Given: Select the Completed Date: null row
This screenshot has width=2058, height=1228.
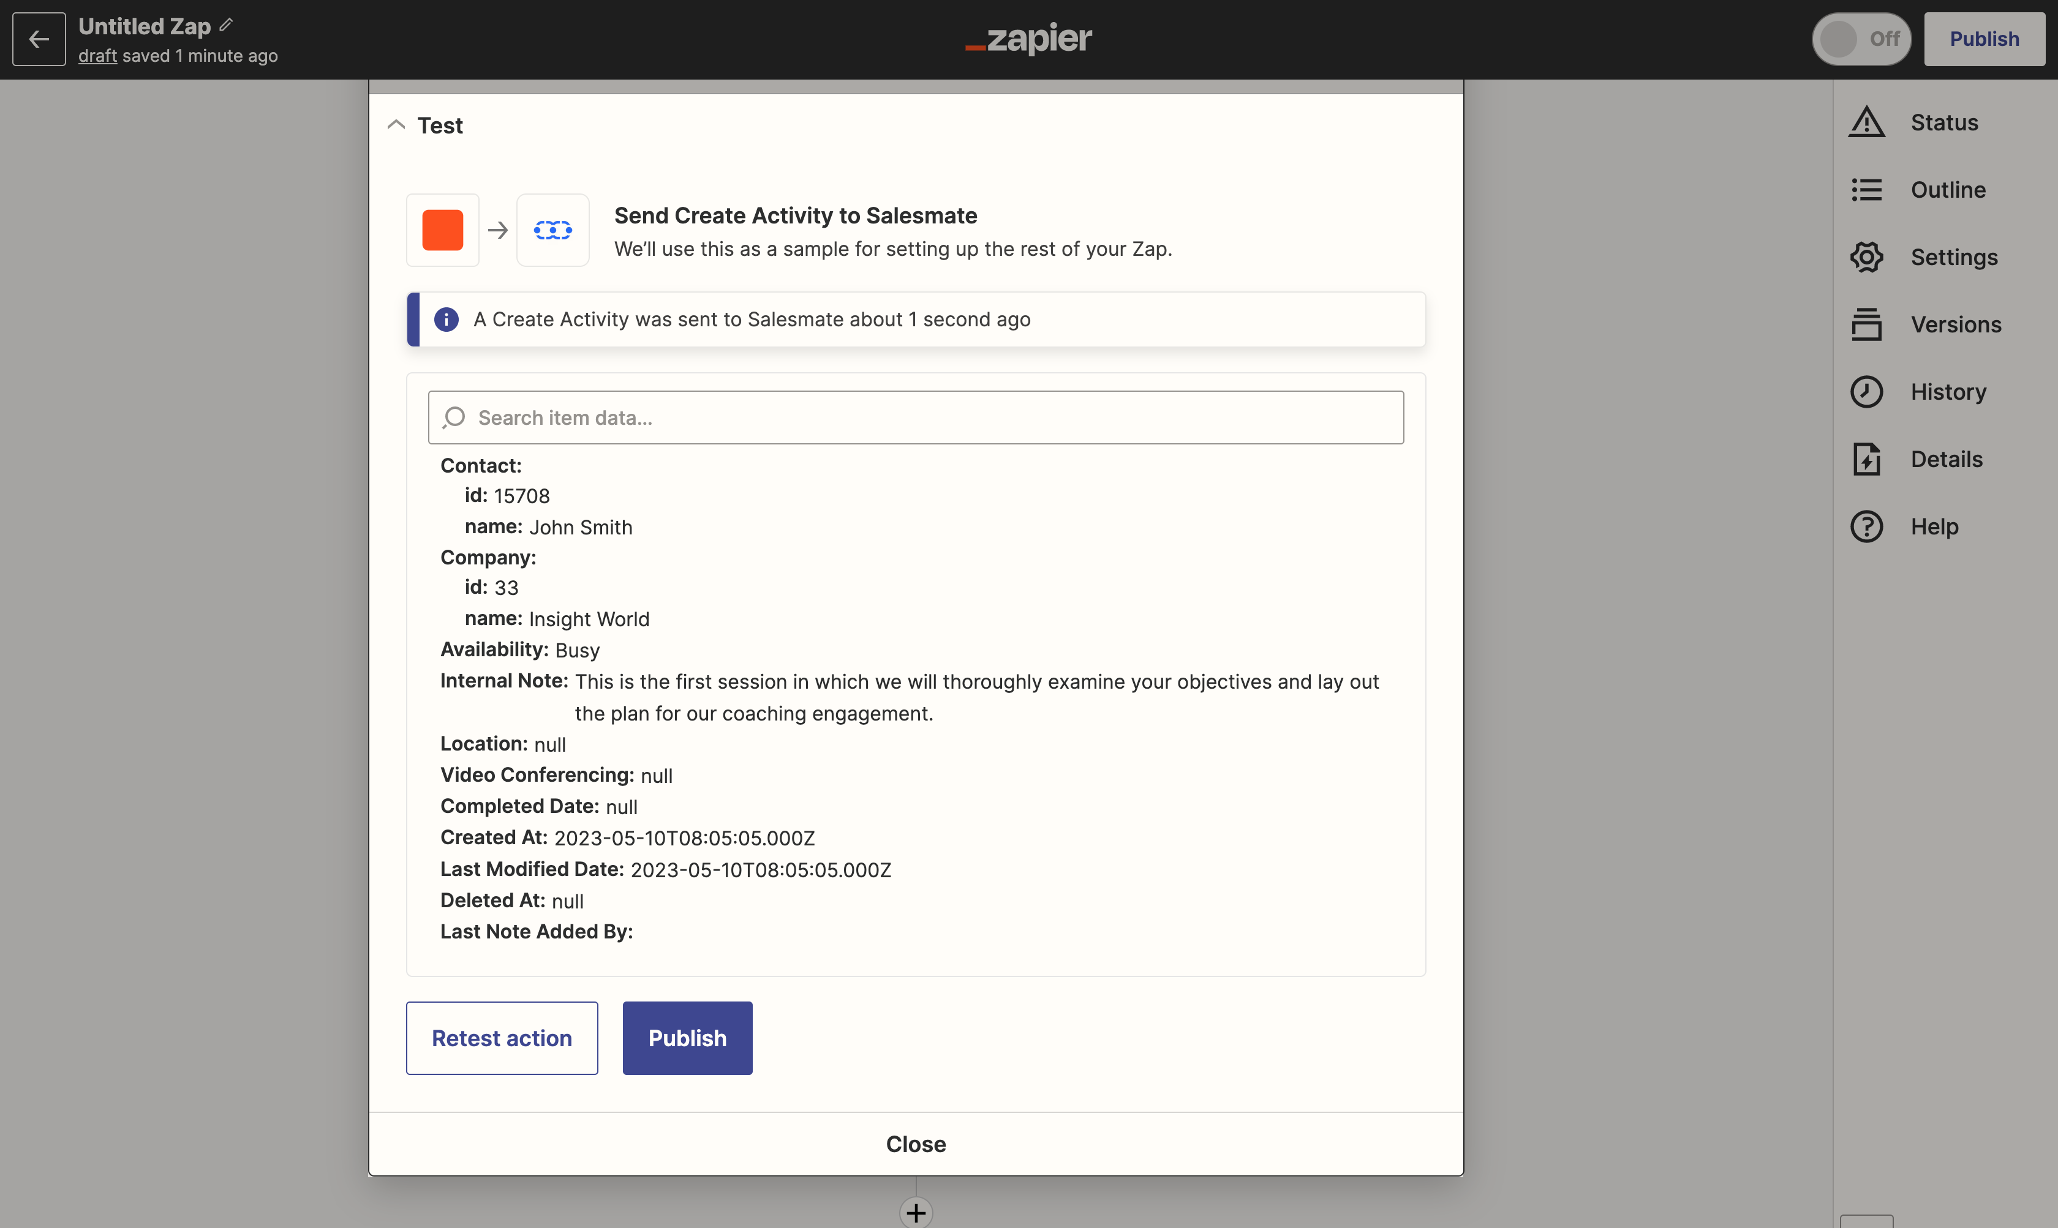Looking at the screenshot, I should pos(539,806).
